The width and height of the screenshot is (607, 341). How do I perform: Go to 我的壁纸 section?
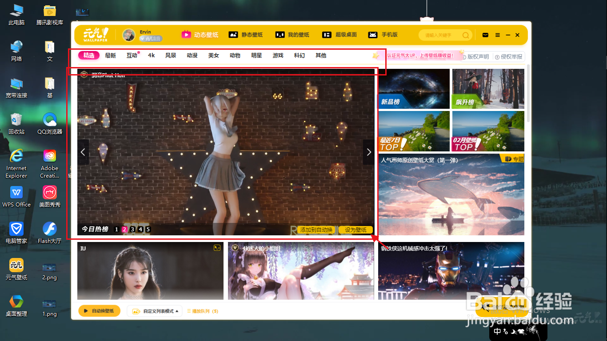point(292,35)
